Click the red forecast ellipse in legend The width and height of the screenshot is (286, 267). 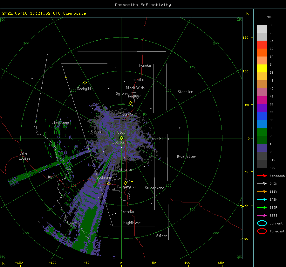point(262,231)
